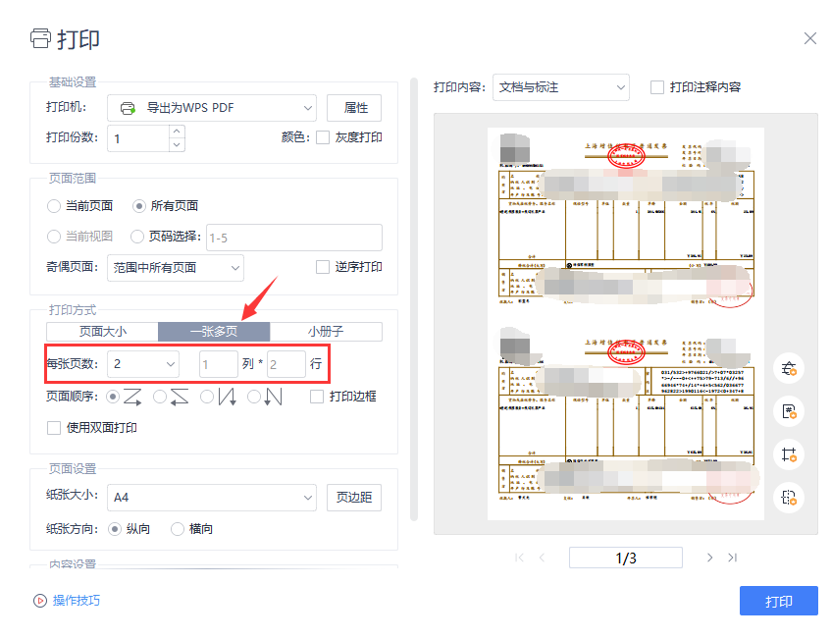Click the first floating tool icon beside preview
831x639 pixels.
[x=789, y=368]
